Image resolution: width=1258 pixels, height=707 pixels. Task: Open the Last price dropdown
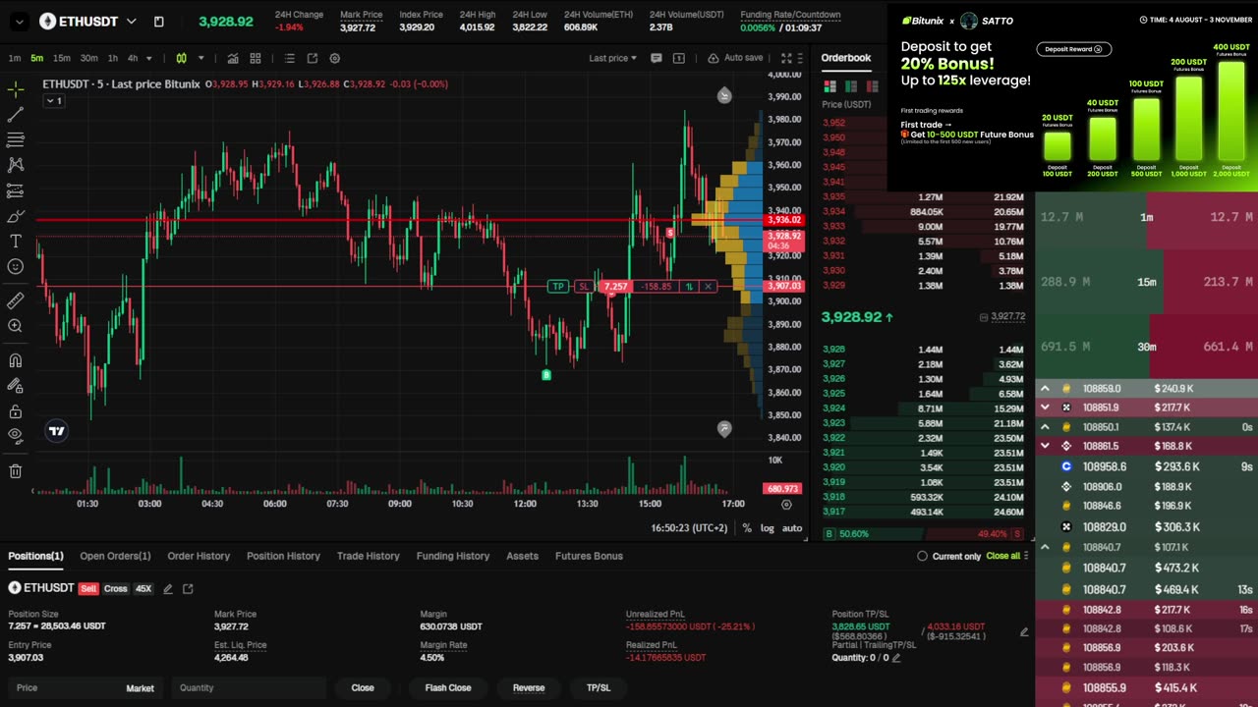(612, 58)
